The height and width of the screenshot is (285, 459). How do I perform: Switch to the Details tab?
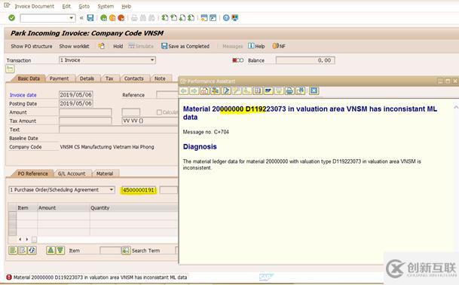tap(87, 78)
